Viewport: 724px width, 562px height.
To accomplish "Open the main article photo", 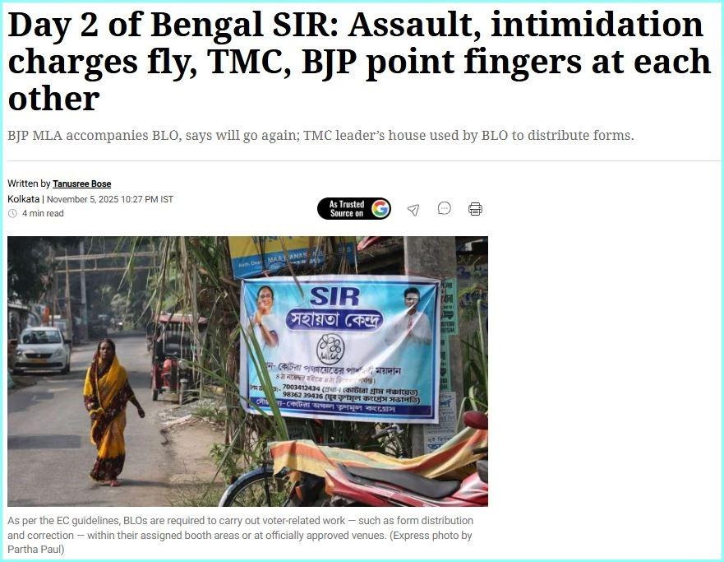I will (x=247, y=371).
